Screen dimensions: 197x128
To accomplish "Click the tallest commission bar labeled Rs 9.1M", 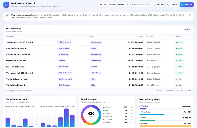I will pyautogui.click(x=66, y=118).
